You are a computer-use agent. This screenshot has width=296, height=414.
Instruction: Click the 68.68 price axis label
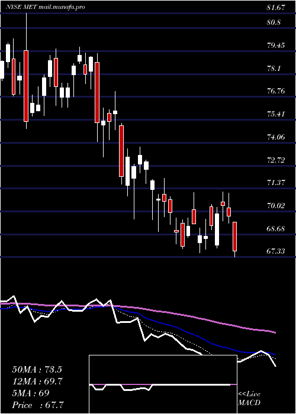click(x=276, y=228)
